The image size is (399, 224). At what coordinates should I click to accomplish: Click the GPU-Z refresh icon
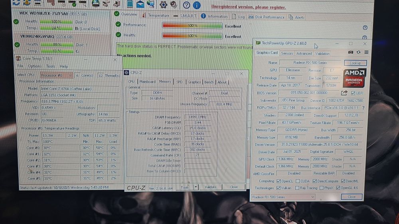pyautogui.click(x=359, y=52)
